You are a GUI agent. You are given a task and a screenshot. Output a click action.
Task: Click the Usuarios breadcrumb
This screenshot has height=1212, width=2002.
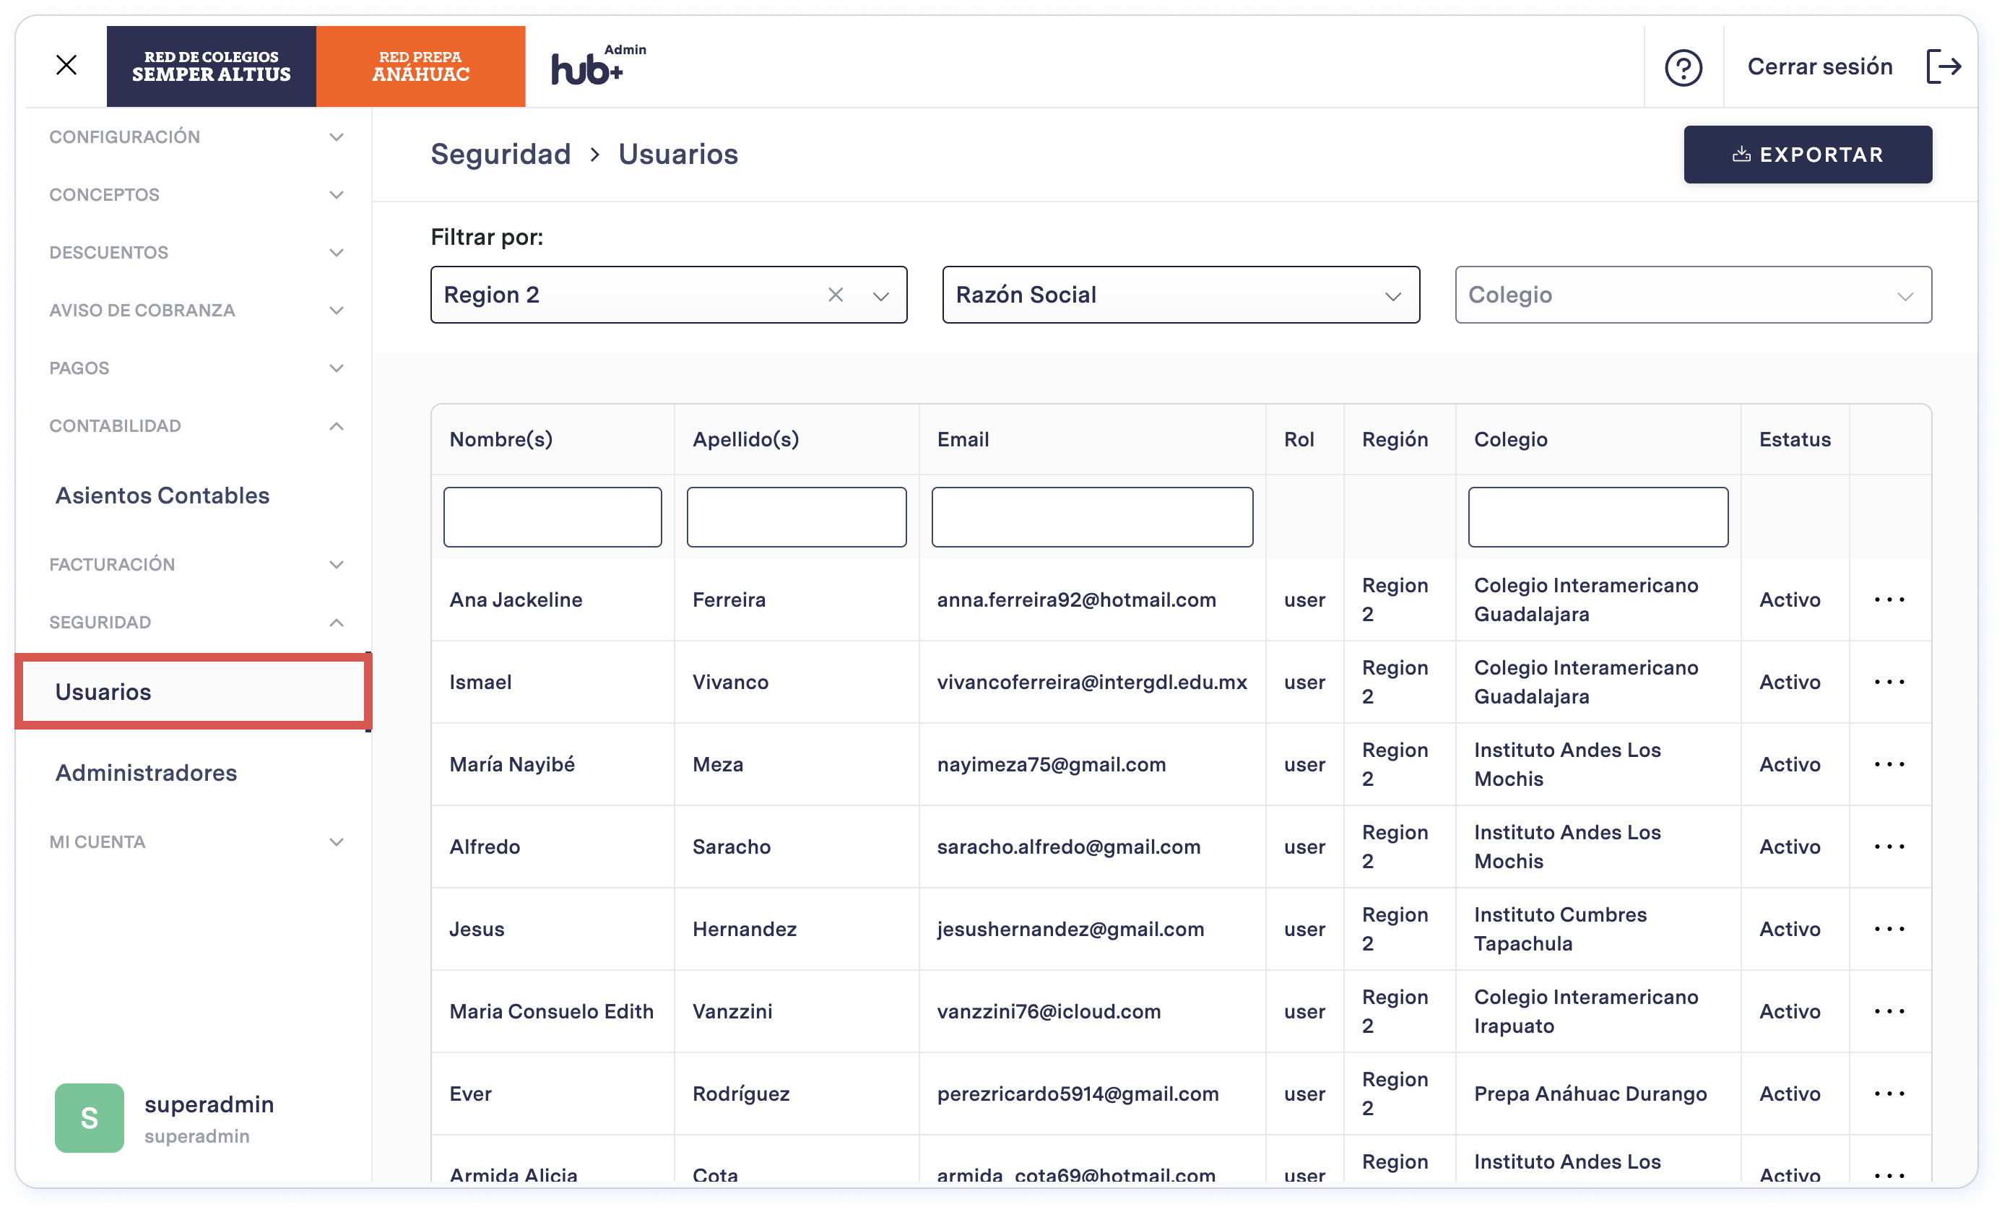pos(677,154)
